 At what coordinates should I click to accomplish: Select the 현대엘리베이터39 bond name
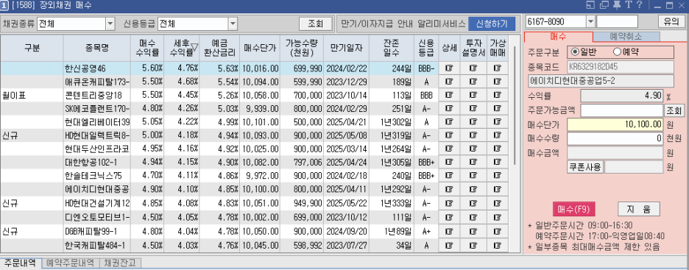tap(97, 122)
